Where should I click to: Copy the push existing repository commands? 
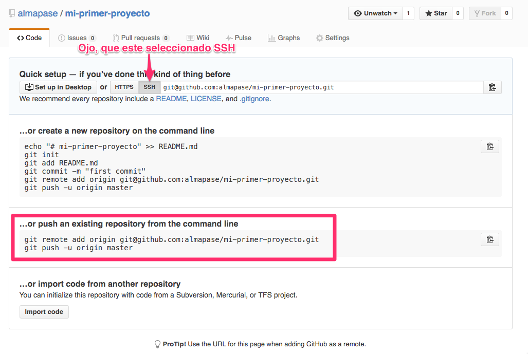coord(490,239)
